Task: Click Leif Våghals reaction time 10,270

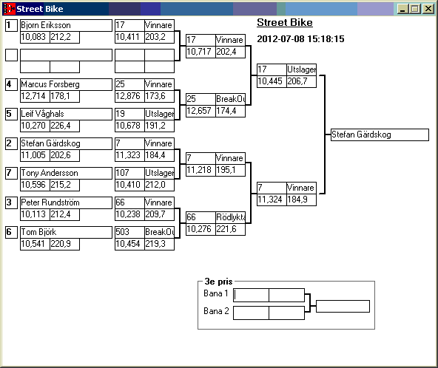Action: pyautogui.click(x=36, y=126)
